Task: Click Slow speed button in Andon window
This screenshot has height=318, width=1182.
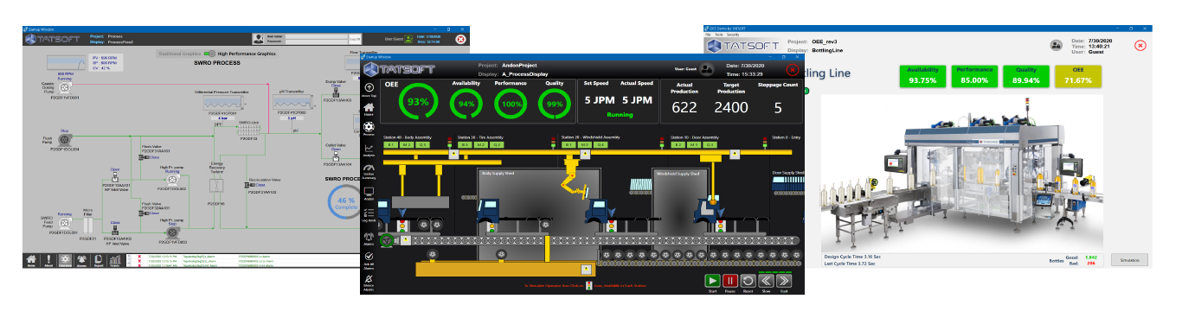Action: click(767, 280)
